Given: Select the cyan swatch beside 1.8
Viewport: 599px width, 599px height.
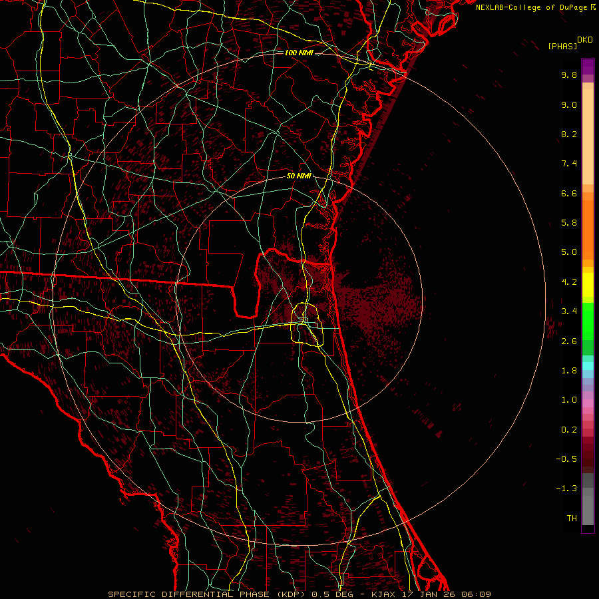Looking at the screenshot, I should coord(588,365).
